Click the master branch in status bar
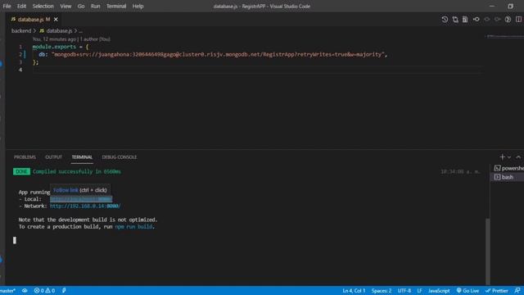 tap(7, 291)
